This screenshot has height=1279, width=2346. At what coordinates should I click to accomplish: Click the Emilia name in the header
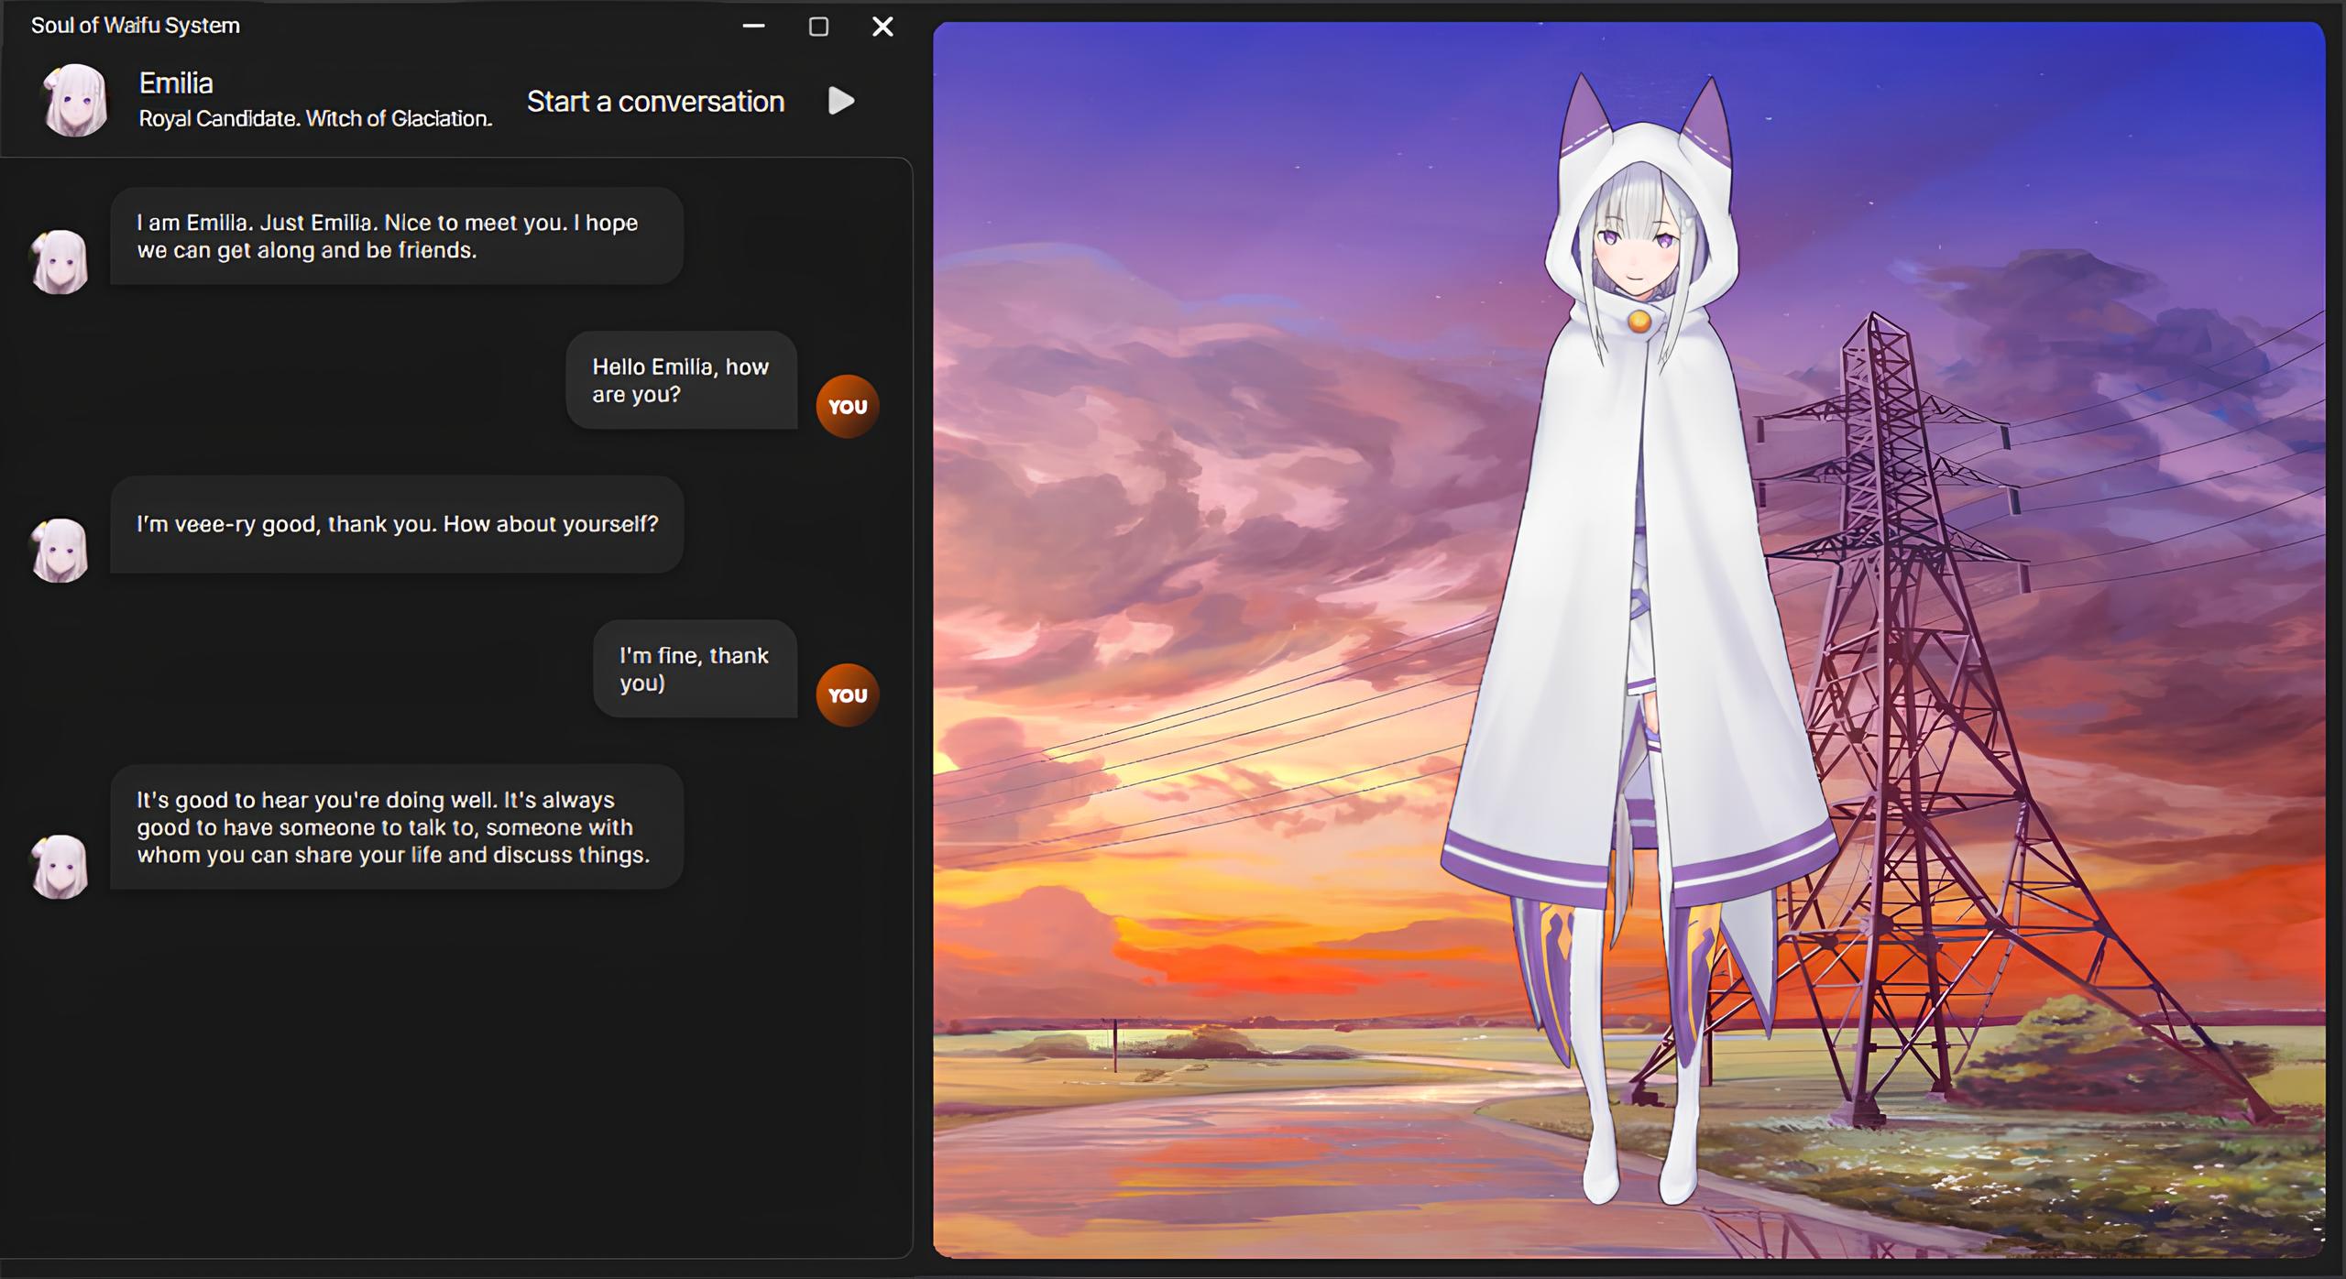pos(176,83)
